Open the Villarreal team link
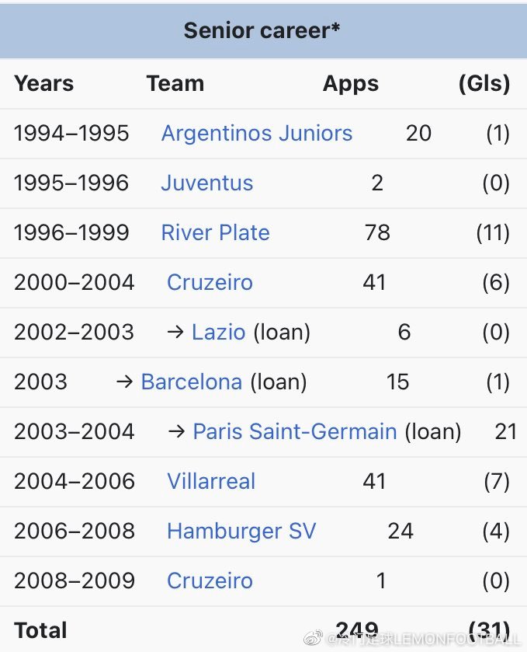 [x=211, y=481]
